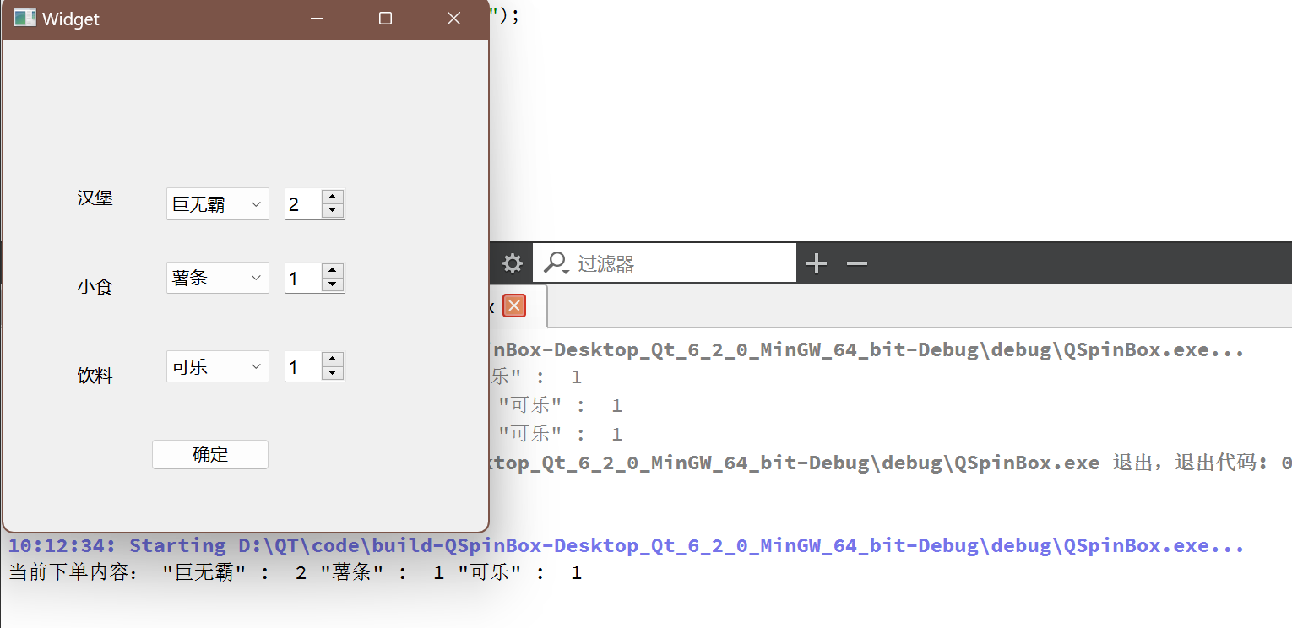Increase the 薯条 quantity with up arrow
Image resolution: width=1292 pixels, height=628 pixels.
click(x=333, y=270)
